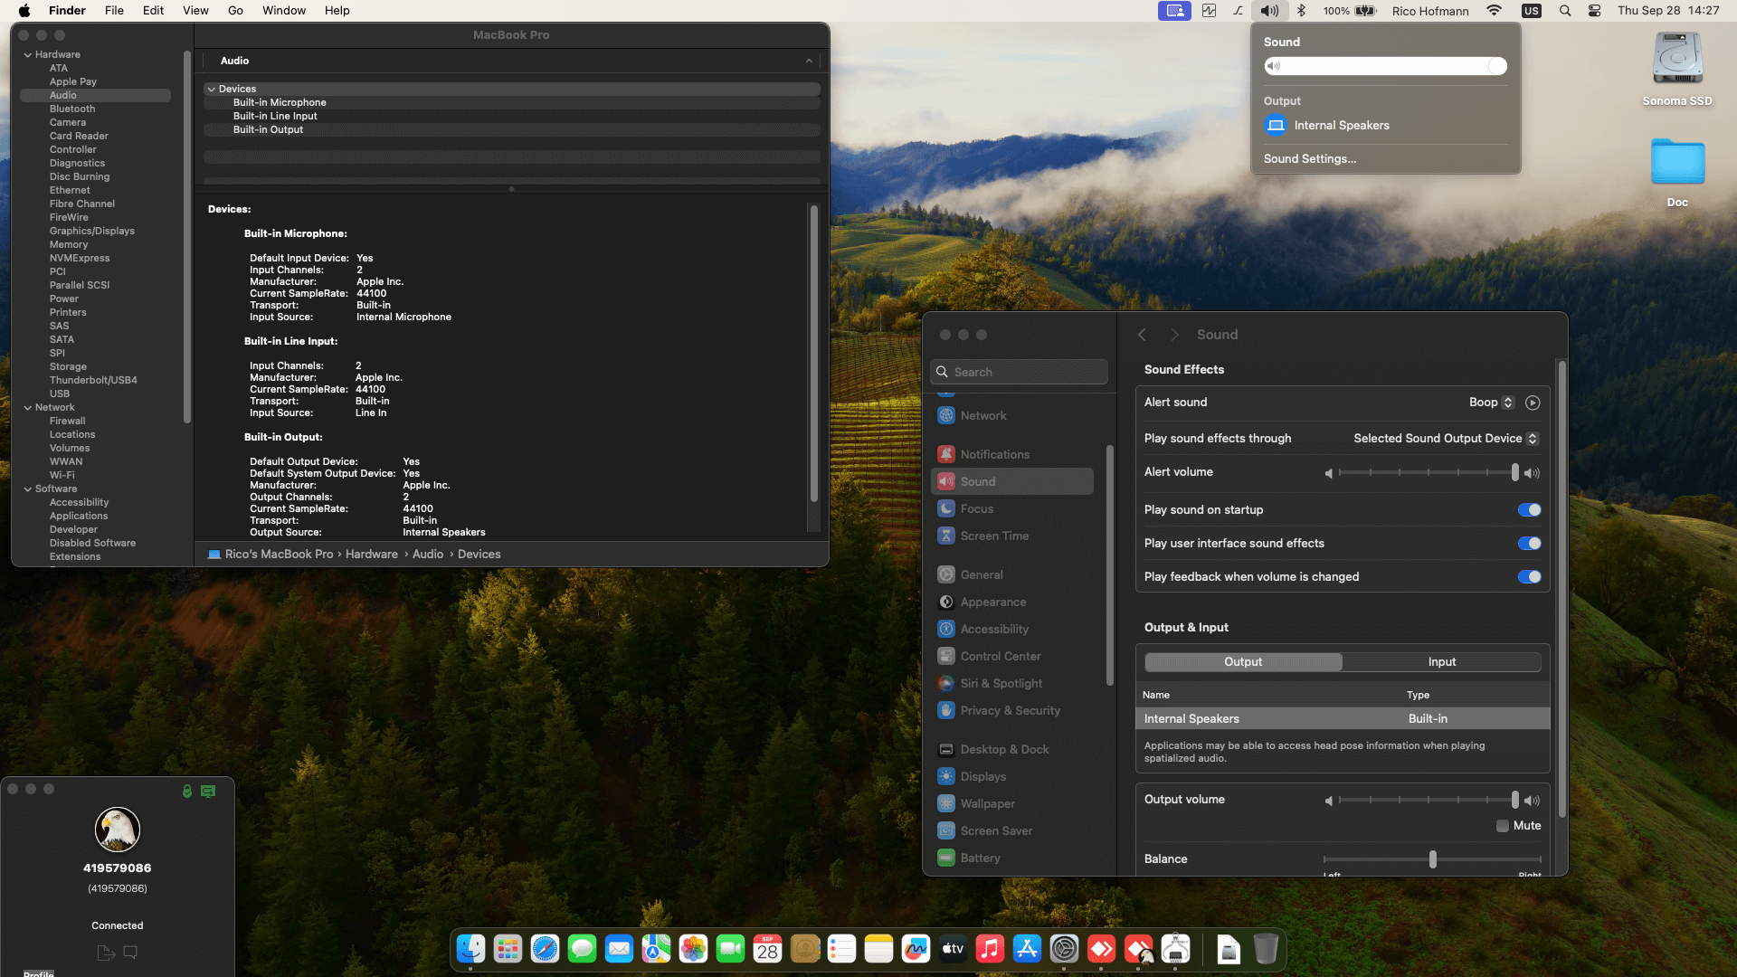Screen dimensions: 1737x977
Task: Play the Boop alert sound preview
Action: 1533,403
